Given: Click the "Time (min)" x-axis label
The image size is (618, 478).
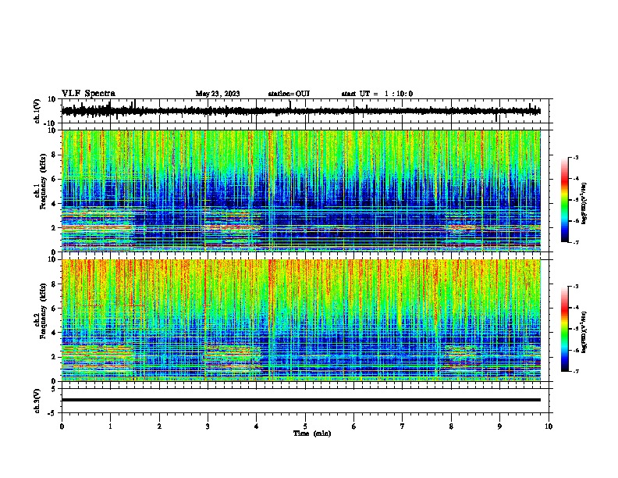Looking at the screenshot, I should tap(312, 433).
